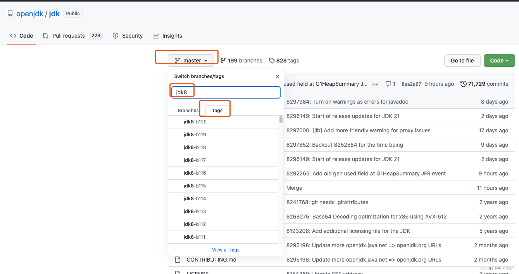Open the commit comments icon
Image resolution: width=519 pixels, height=274 pixels.
pyautogui.click(x=391, y=84)
